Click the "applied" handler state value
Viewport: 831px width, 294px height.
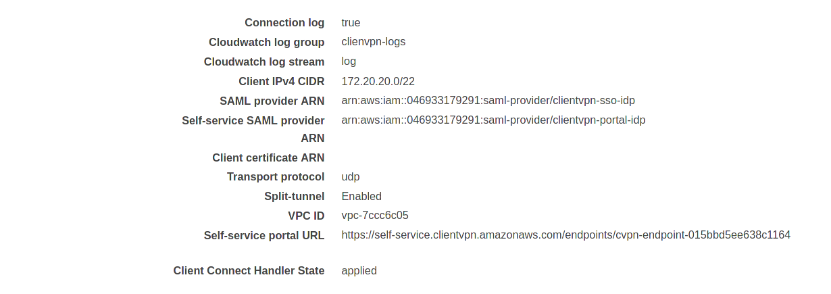coord(359,271)
